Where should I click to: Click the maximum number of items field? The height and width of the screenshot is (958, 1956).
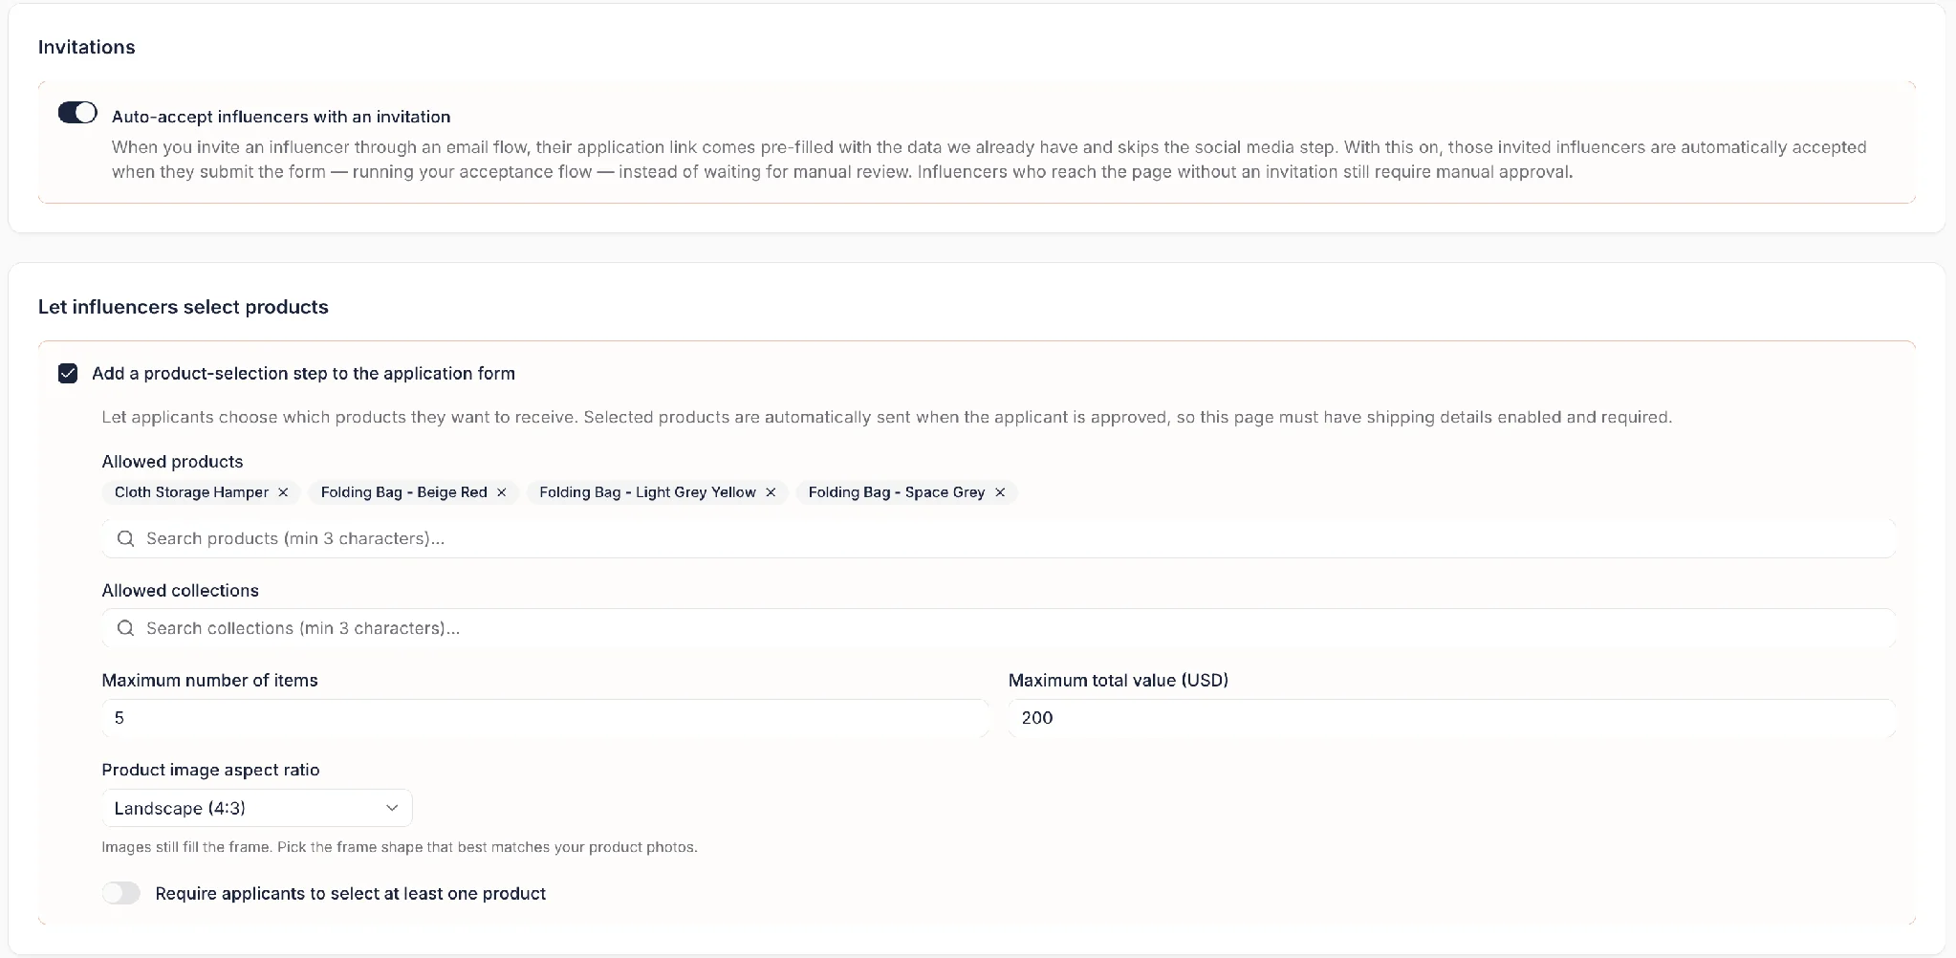545,718
